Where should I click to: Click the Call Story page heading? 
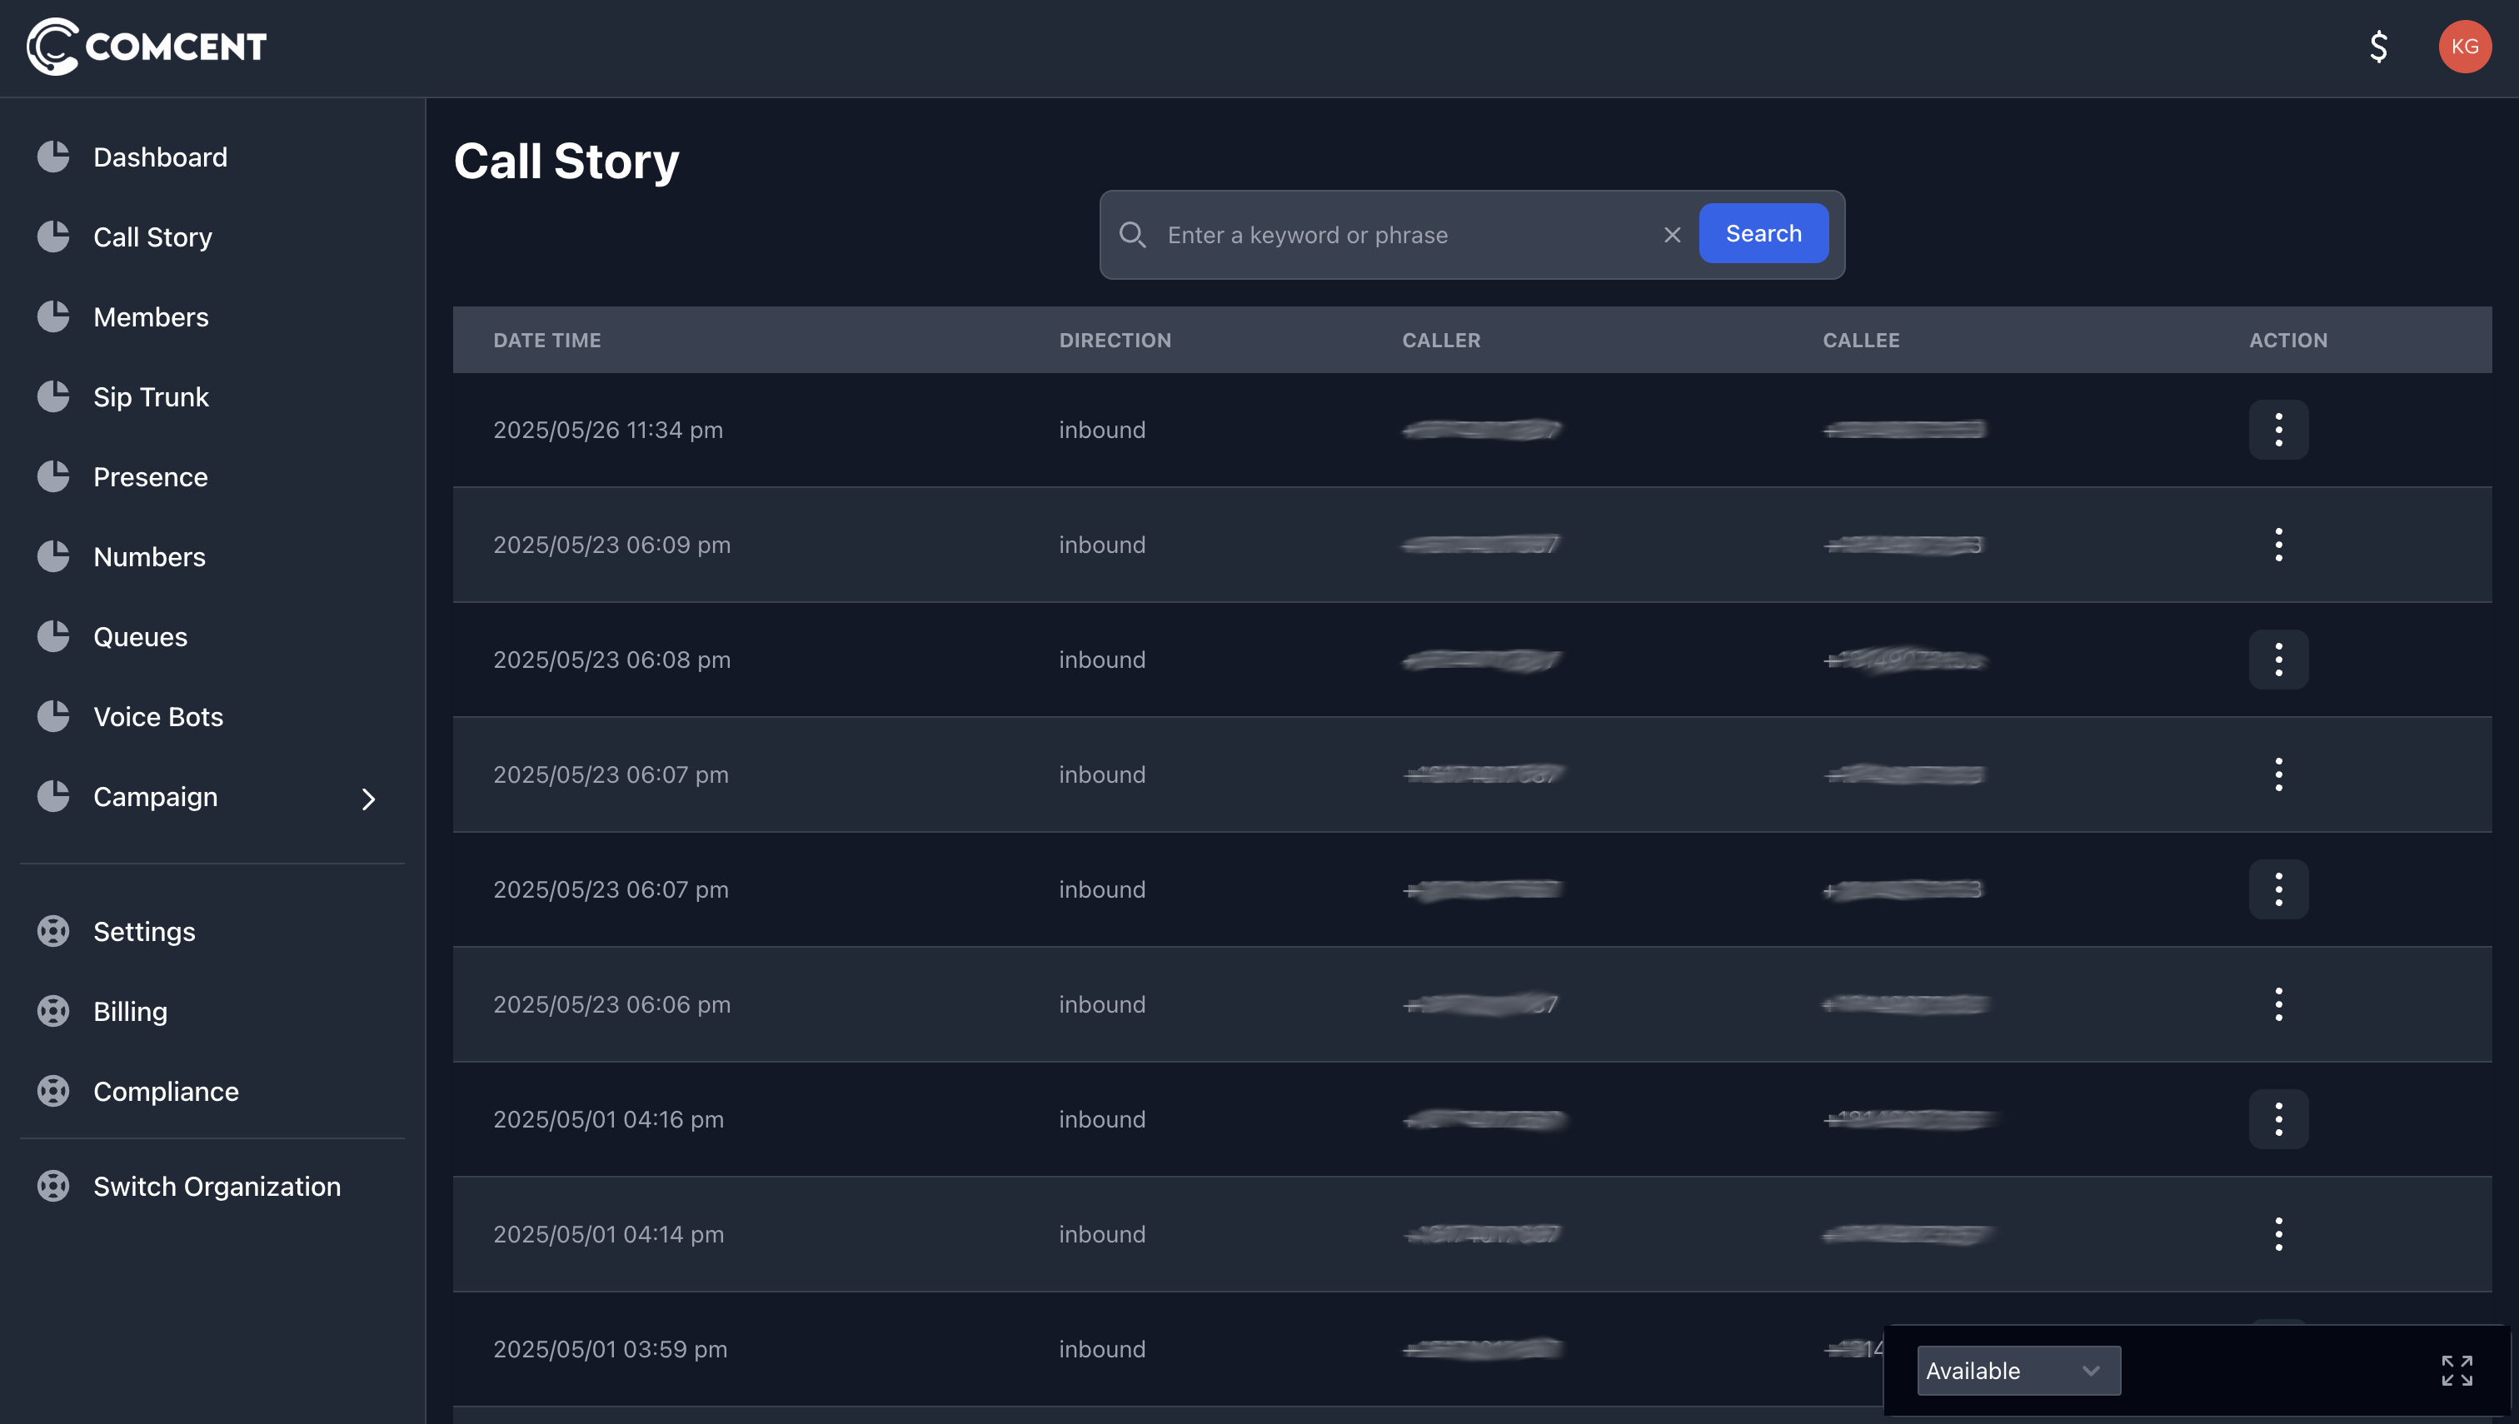566,162
